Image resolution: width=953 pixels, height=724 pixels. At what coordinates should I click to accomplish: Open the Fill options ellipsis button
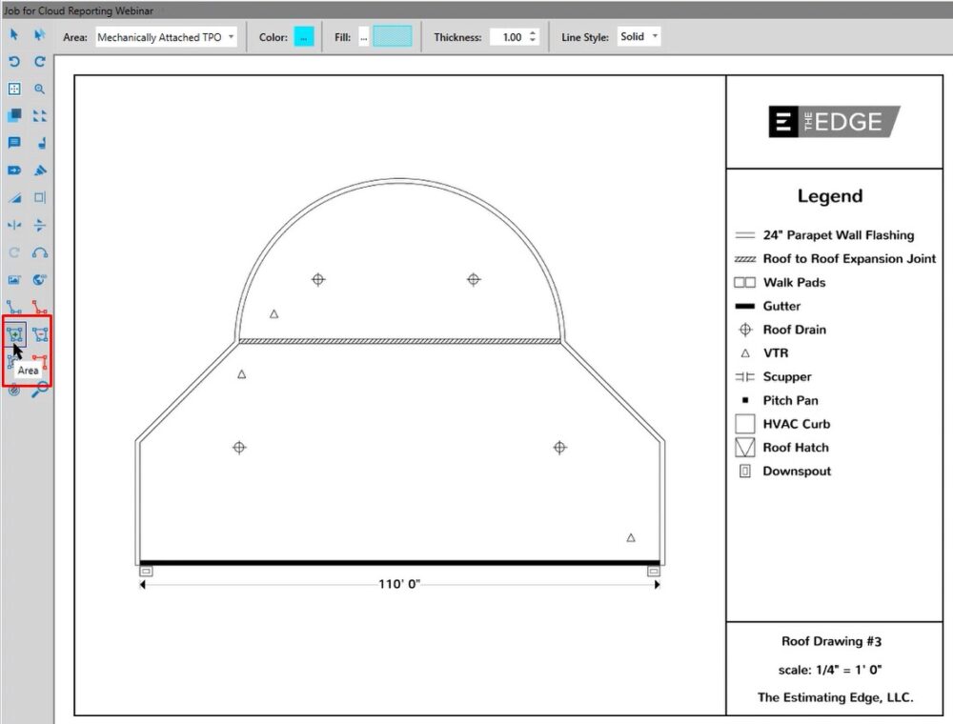click(x=363, y=37)
